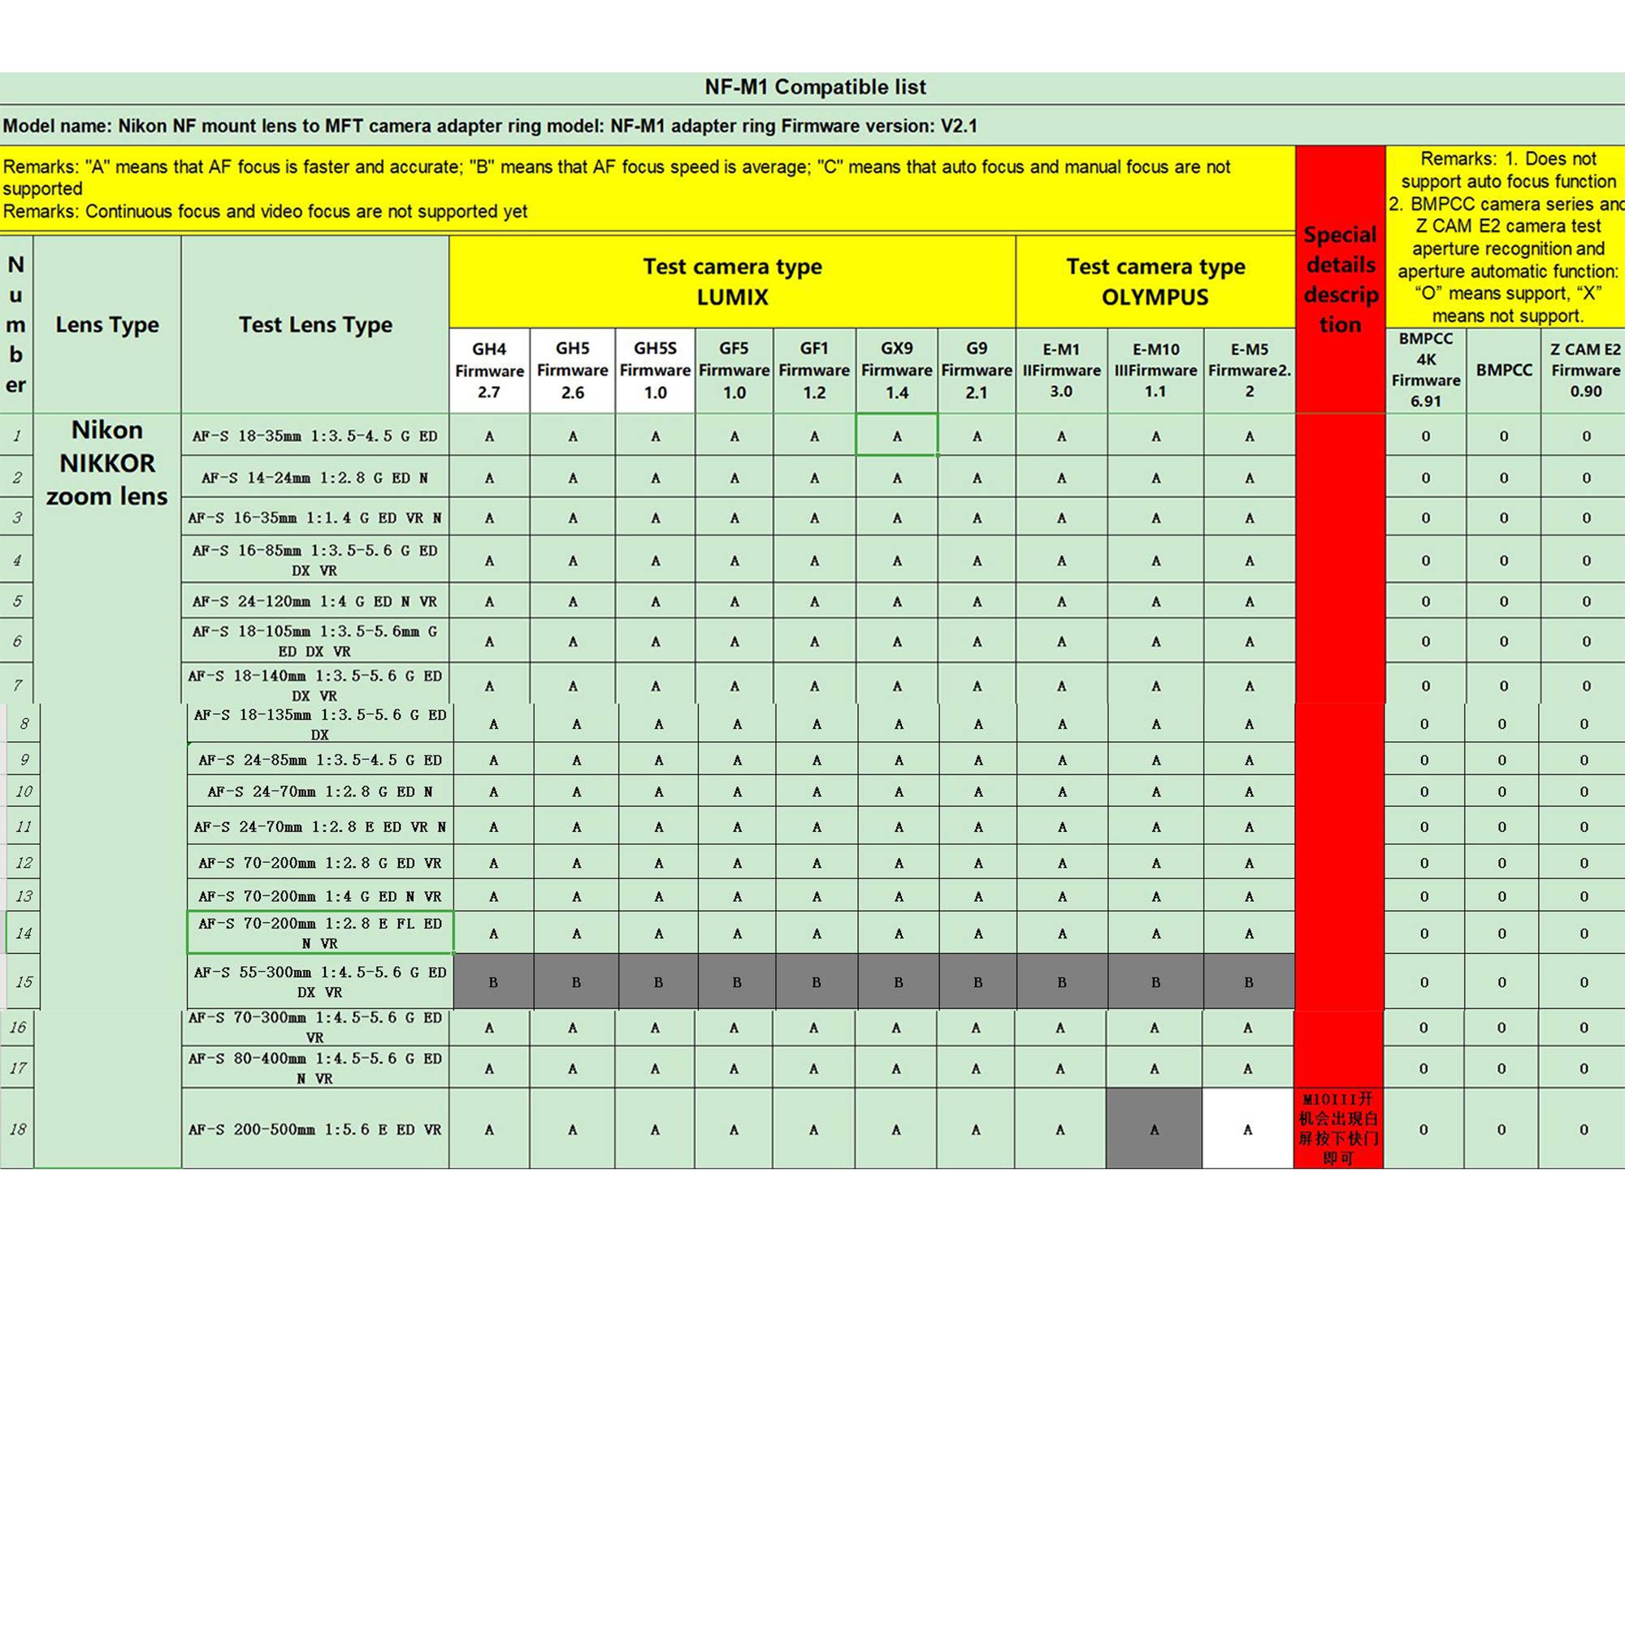
Task: Select the GH4 Firmware 2.7 header cell
Action: [x=488, y=370]
